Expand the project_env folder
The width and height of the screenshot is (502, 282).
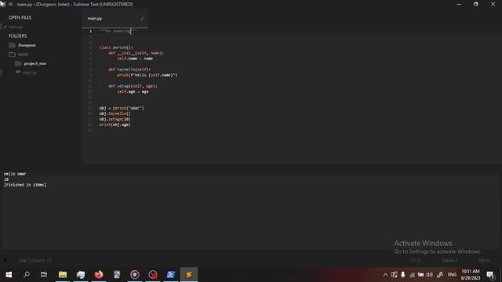pos(35,63)
